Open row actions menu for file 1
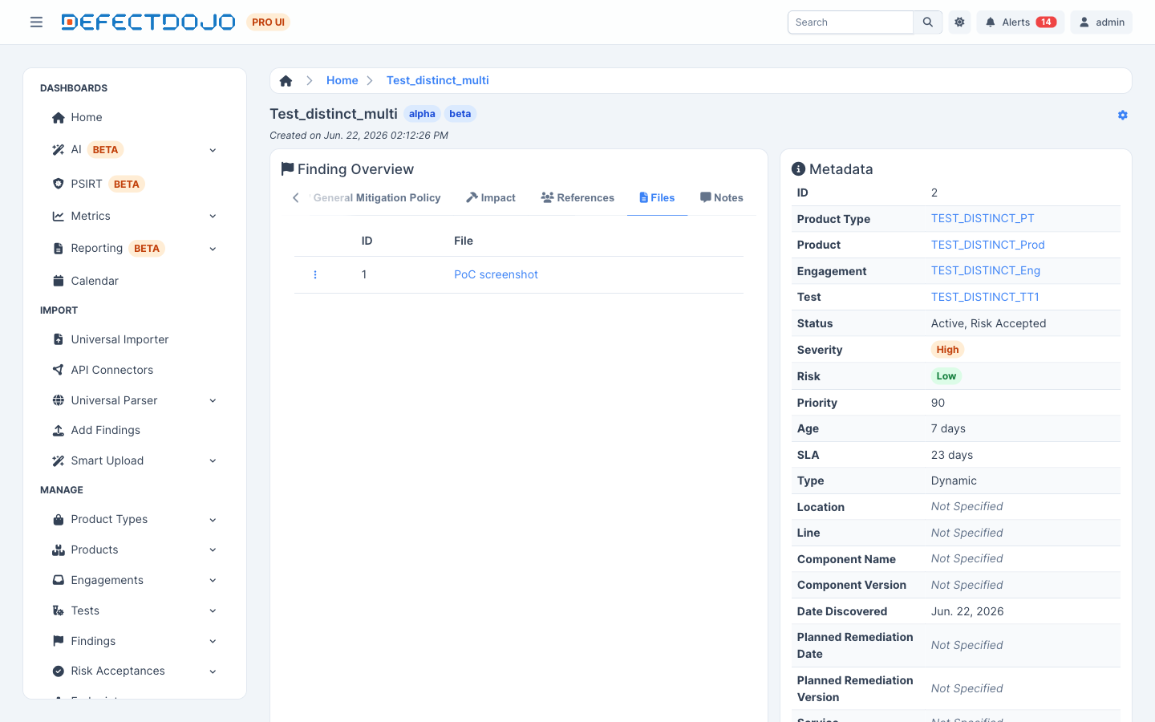Image resolution: width=1155 pixels, height=722 pixels. pos(315,274)
